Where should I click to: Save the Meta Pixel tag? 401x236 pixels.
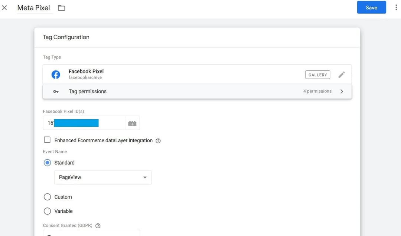pos(371,7)
